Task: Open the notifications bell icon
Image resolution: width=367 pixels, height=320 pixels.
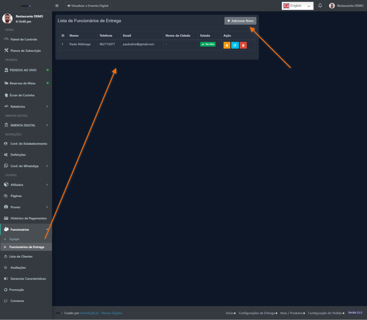Action: pyautogui.click(x=320, y=6)
